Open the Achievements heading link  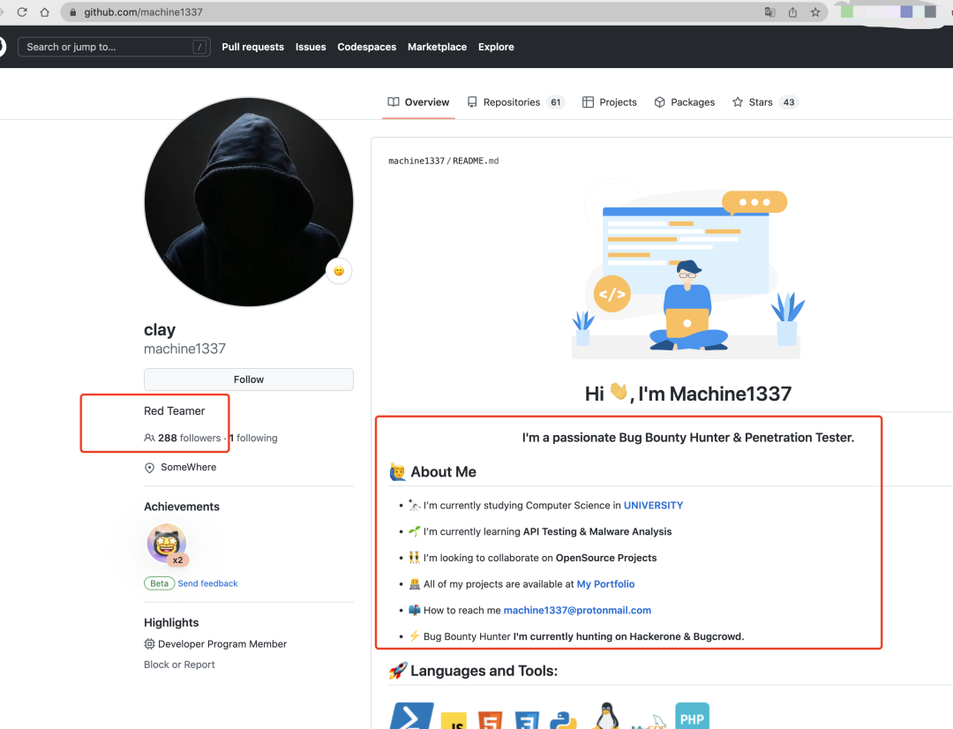click(182, 507)
